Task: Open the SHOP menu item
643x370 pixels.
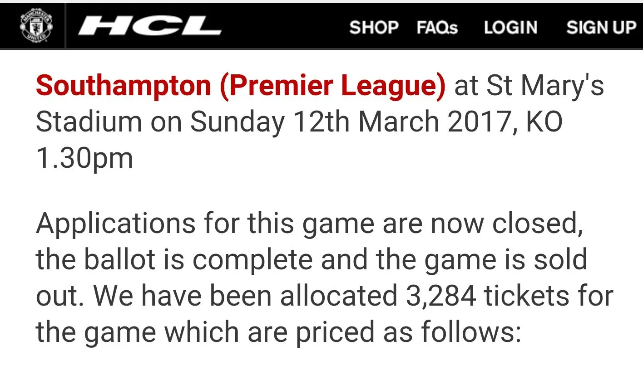Action: point(374,28)
